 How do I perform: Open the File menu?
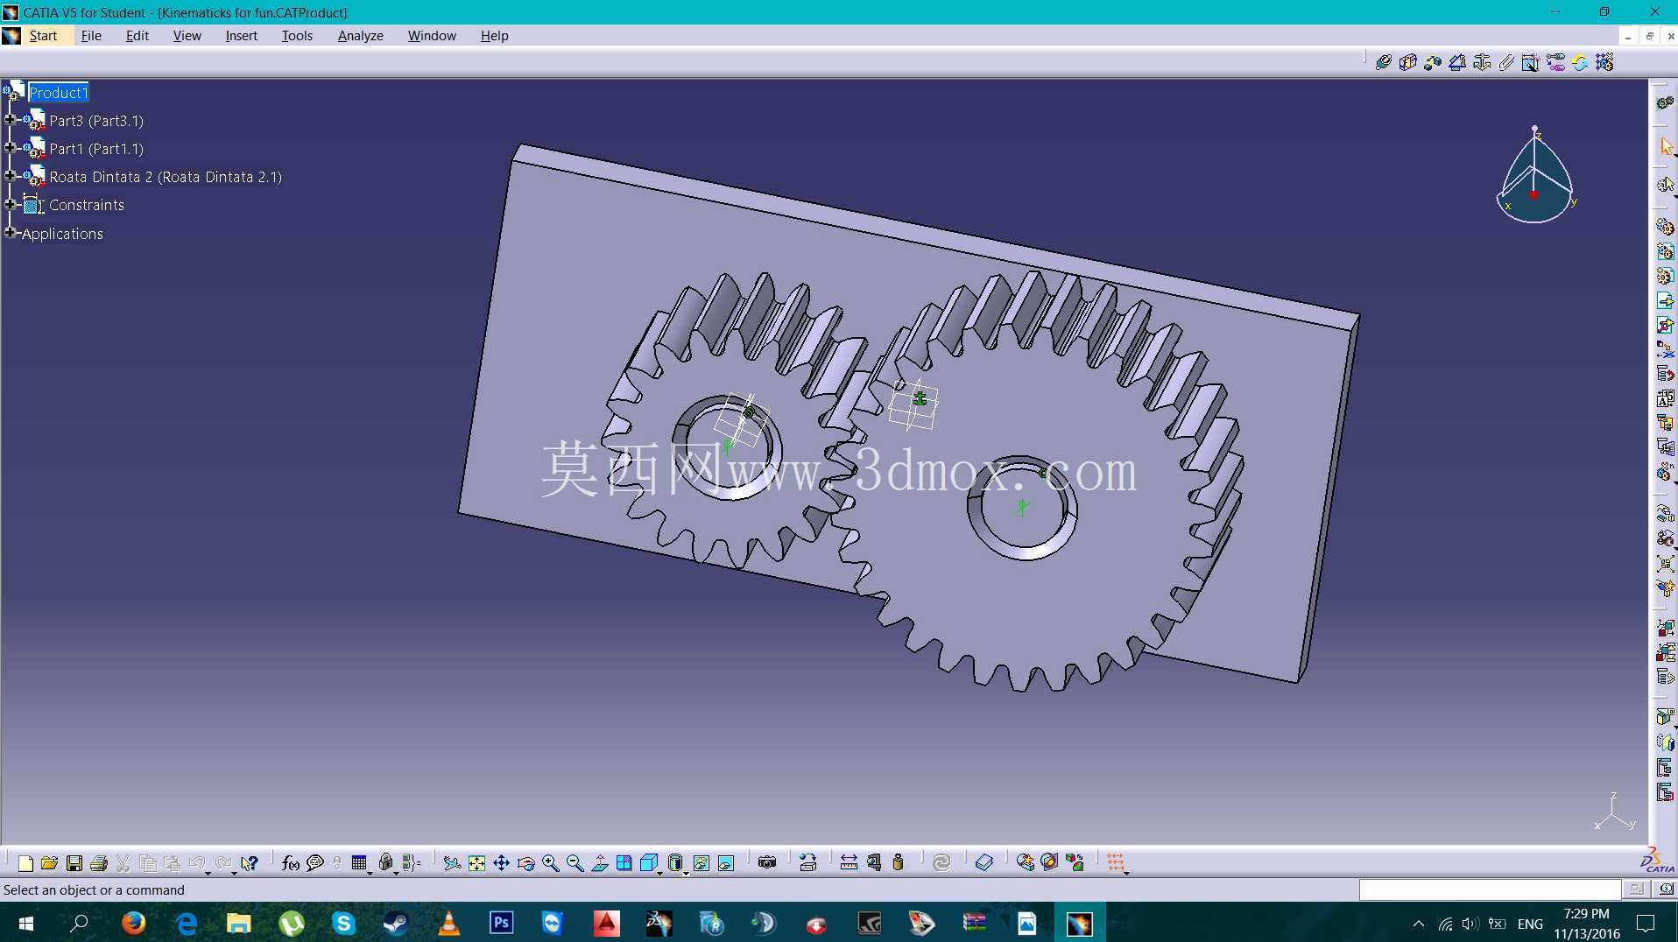91,36
